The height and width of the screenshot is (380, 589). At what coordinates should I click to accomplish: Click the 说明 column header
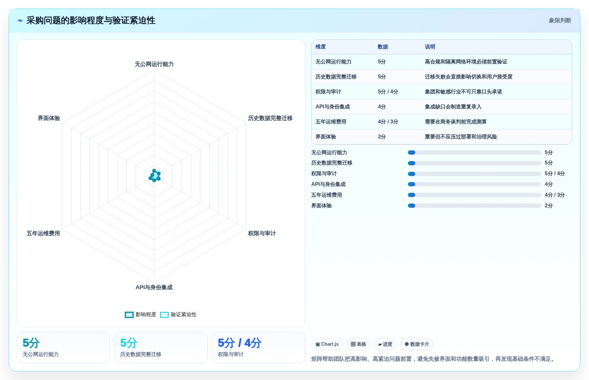pos(430,47)
